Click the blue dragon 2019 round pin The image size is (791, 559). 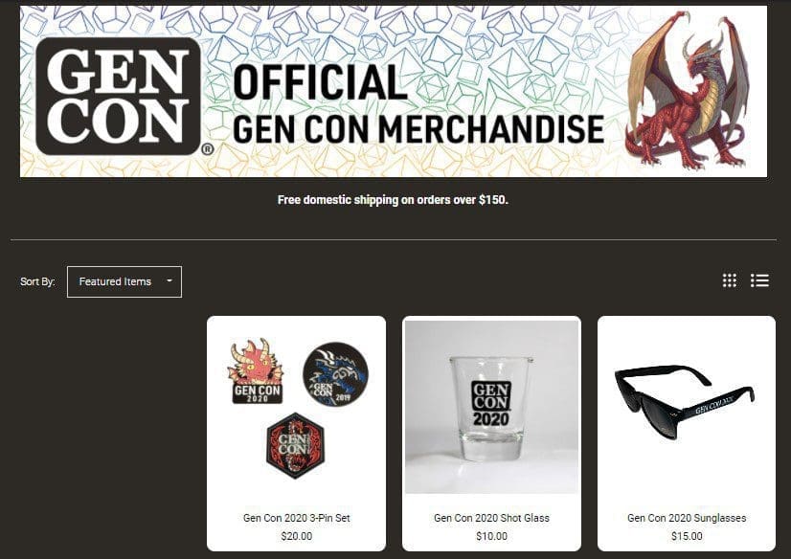(x=335, y=374)
